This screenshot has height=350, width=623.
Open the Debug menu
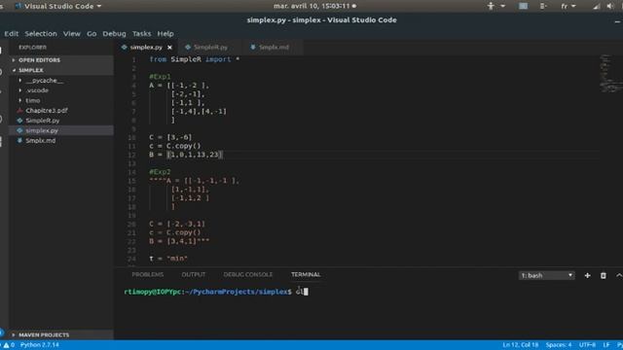point(114,34)
